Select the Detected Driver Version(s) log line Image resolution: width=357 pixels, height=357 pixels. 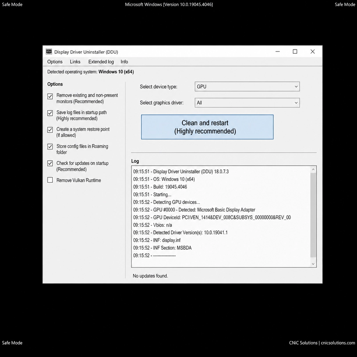[x=180, y=233]
